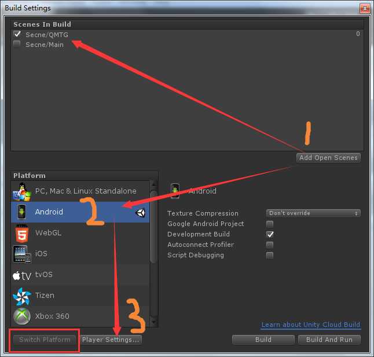Select the Android platform name

[49, 212]
